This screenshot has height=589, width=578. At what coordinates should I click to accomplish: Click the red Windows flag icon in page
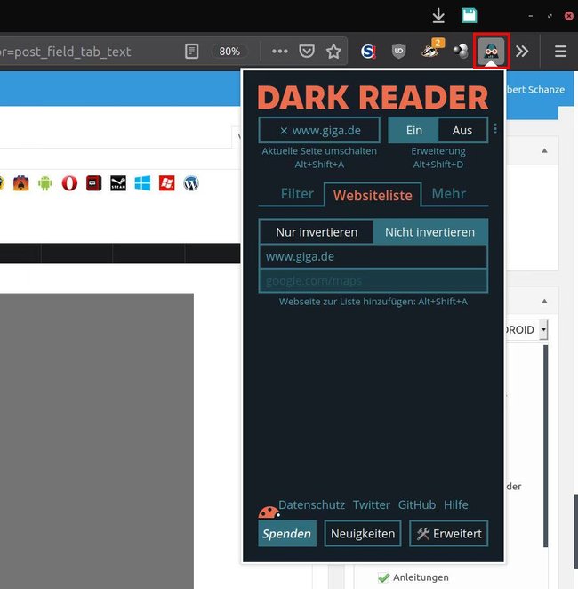click(166, 183)
